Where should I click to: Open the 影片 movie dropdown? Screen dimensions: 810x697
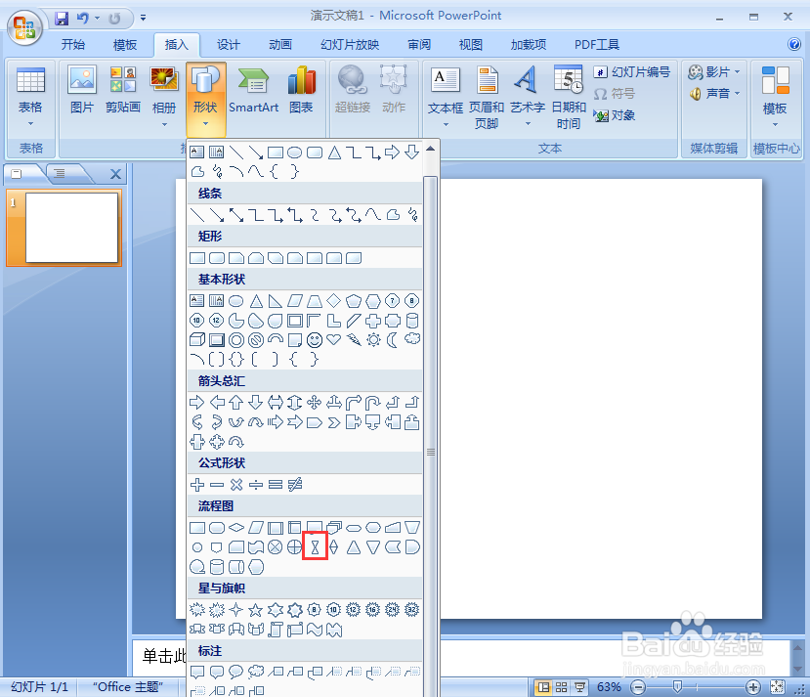[737, 71]
